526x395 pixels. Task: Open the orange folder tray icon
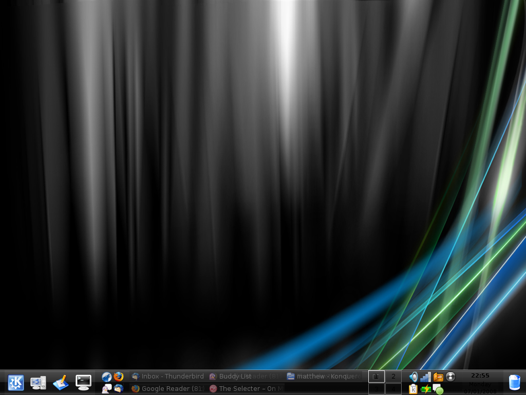coord(438,377)
